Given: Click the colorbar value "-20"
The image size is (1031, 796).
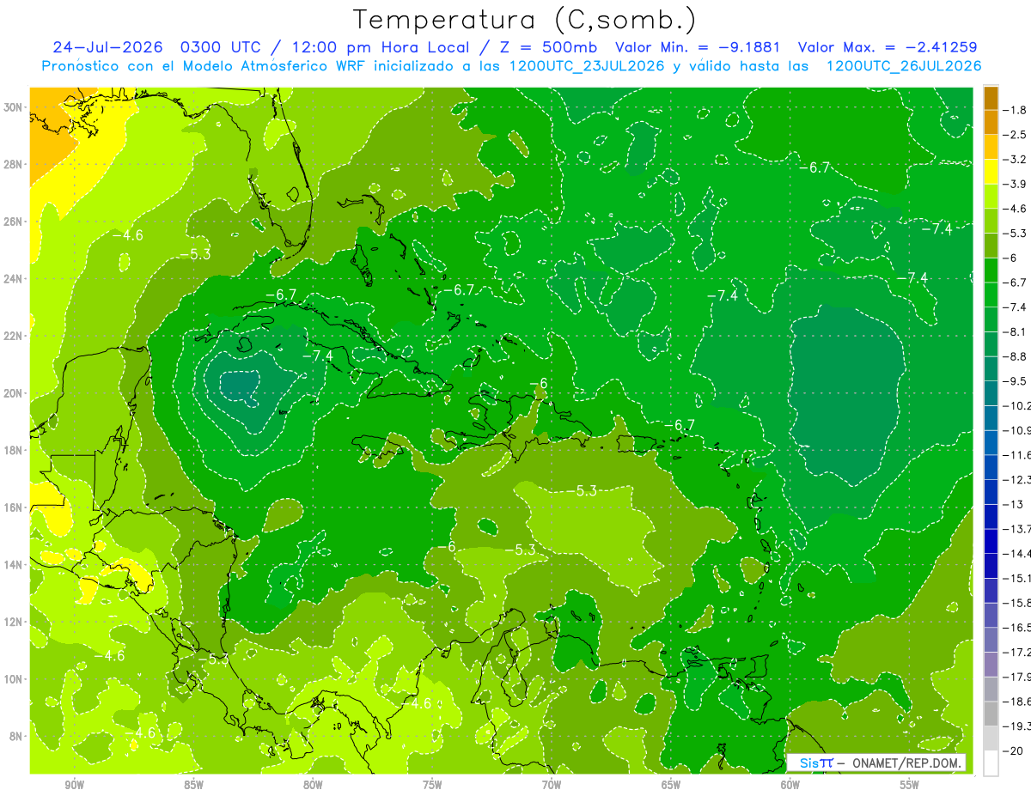Looking at the screenshot, I should (1012, 750).
